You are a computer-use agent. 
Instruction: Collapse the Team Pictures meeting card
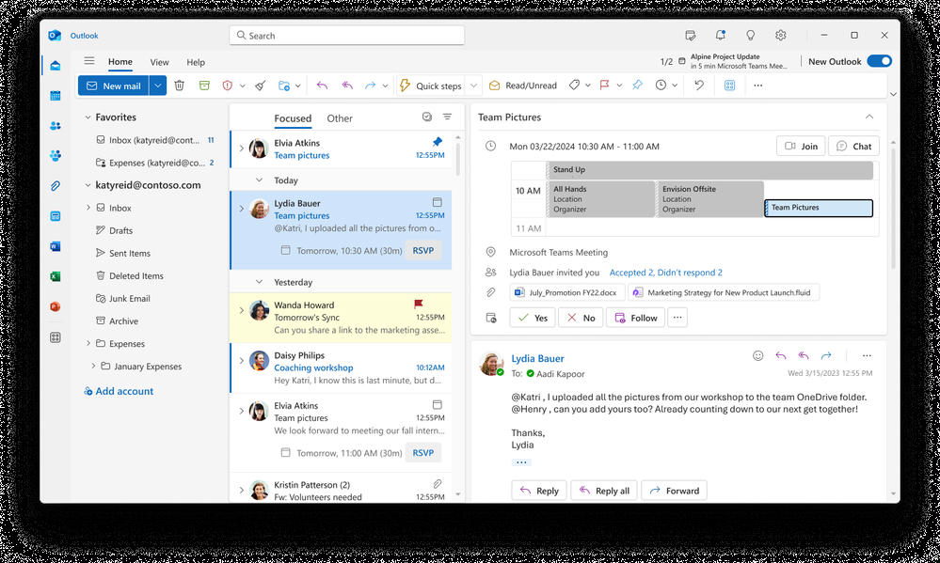pyautogui.click(x=869, y=117)
